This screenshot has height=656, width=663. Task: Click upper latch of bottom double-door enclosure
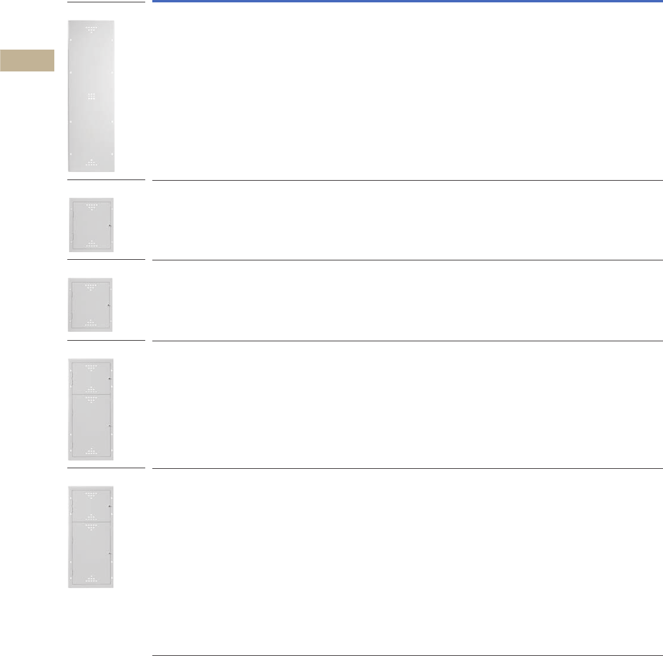click(x=110, y=506)
